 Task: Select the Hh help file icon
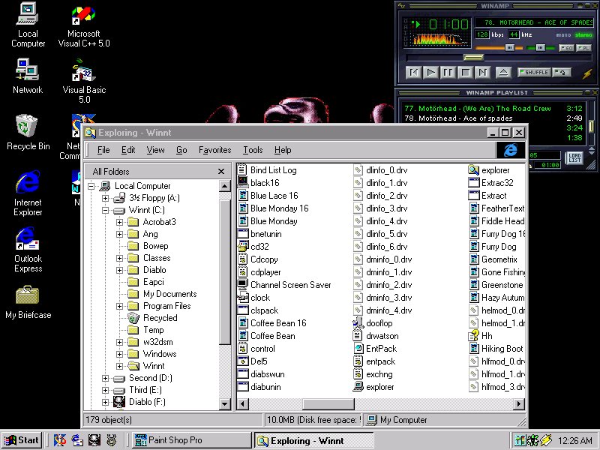point(474,335)
